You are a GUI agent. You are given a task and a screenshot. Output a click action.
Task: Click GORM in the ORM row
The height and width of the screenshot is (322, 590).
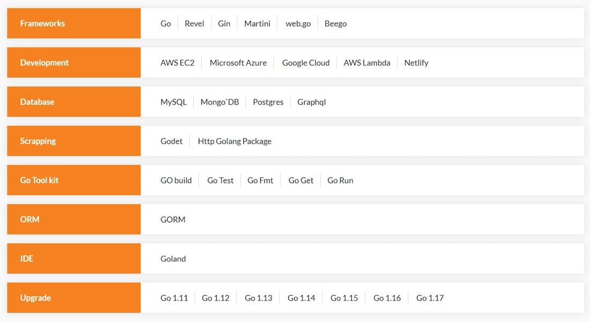(x=173, y=219)
